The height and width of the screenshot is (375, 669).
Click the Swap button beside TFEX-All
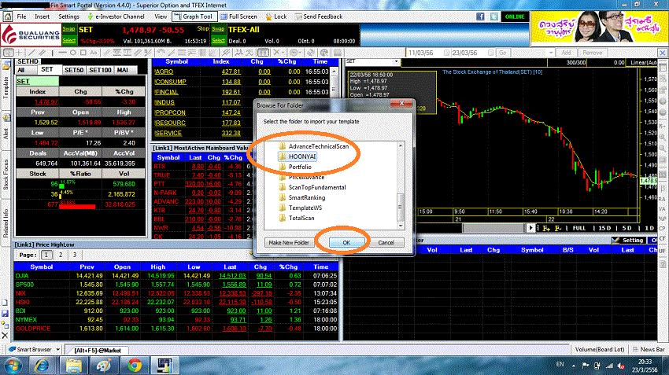tap(218, 29)
